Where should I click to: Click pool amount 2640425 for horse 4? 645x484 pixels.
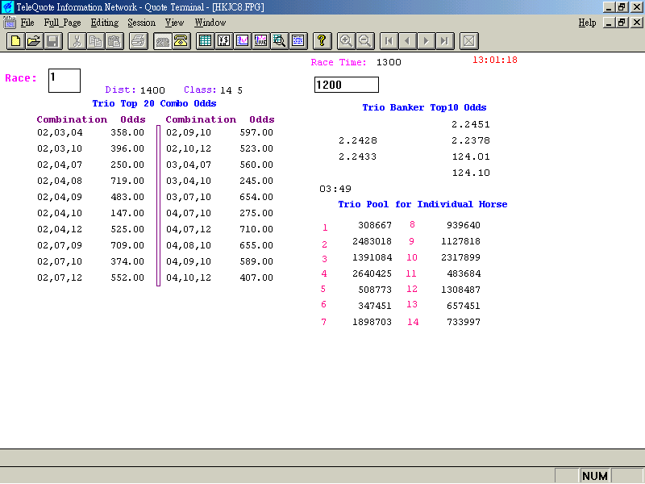coord(372,273)
